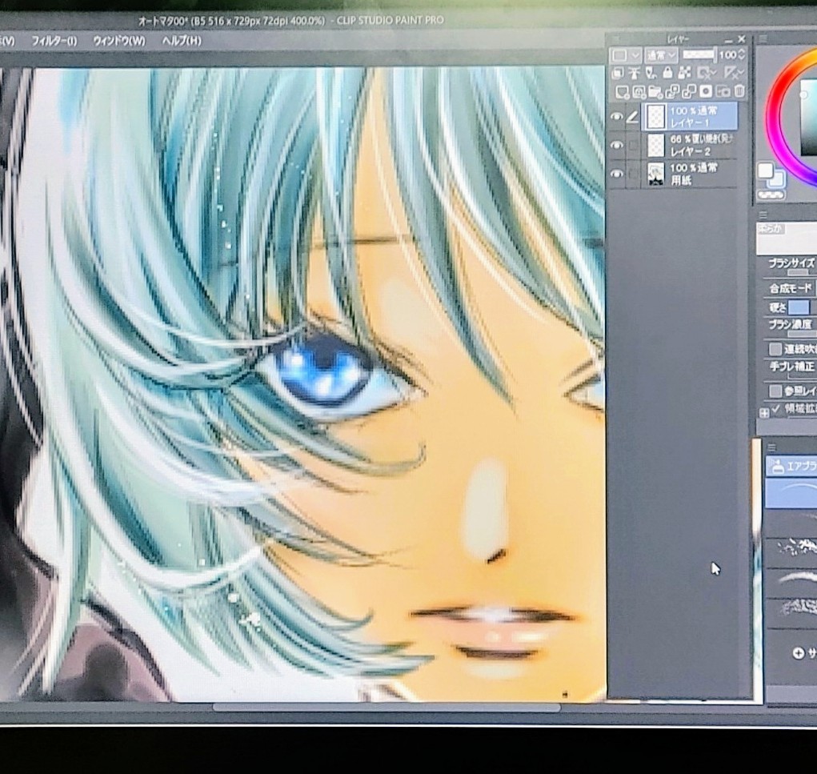The image size is (817, 774).
Task: Click apply mask to layer icon
Action: [723, 92]
